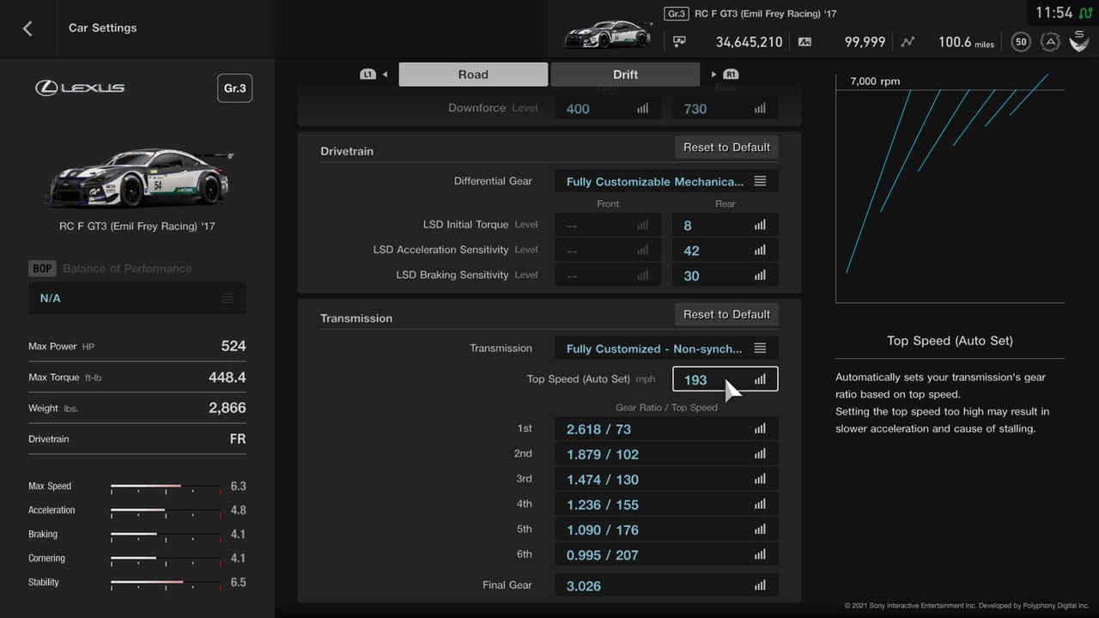Click the Max Power 524 value
The height and width of the screenshot is (618, 1099).
(234, 346)
